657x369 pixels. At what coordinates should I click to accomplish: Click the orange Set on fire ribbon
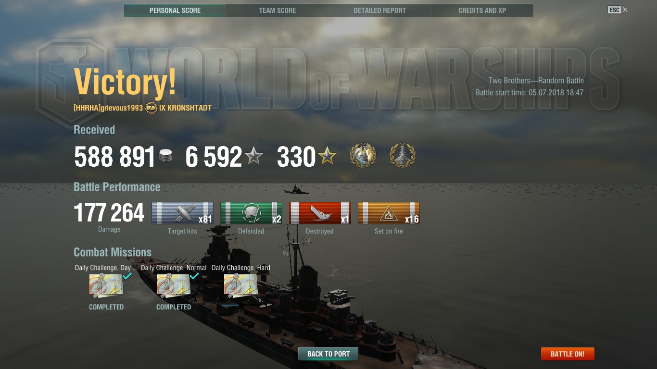pyautogui.click(x=389, y=213)
